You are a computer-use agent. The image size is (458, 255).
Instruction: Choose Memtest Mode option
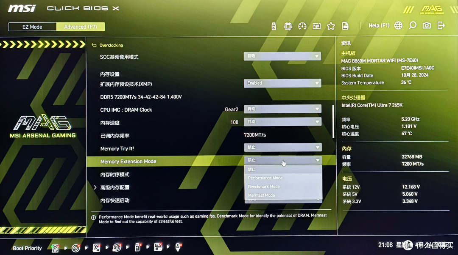click(x=283, y=195)
